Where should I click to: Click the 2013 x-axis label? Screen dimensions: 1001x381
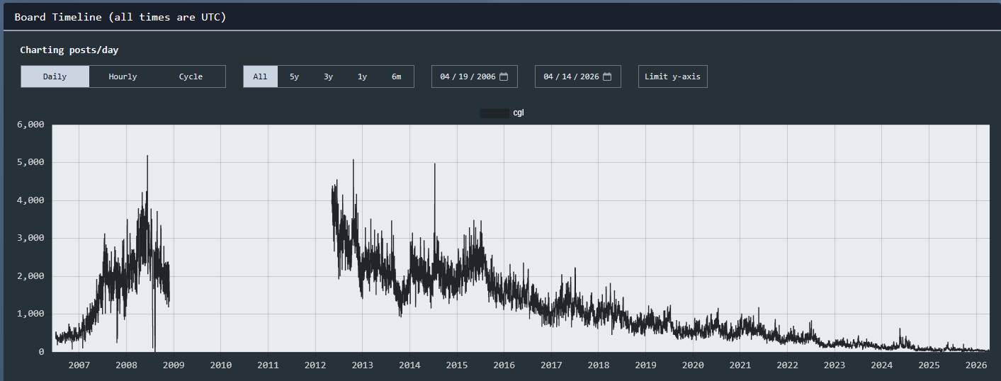pos(363,365)
